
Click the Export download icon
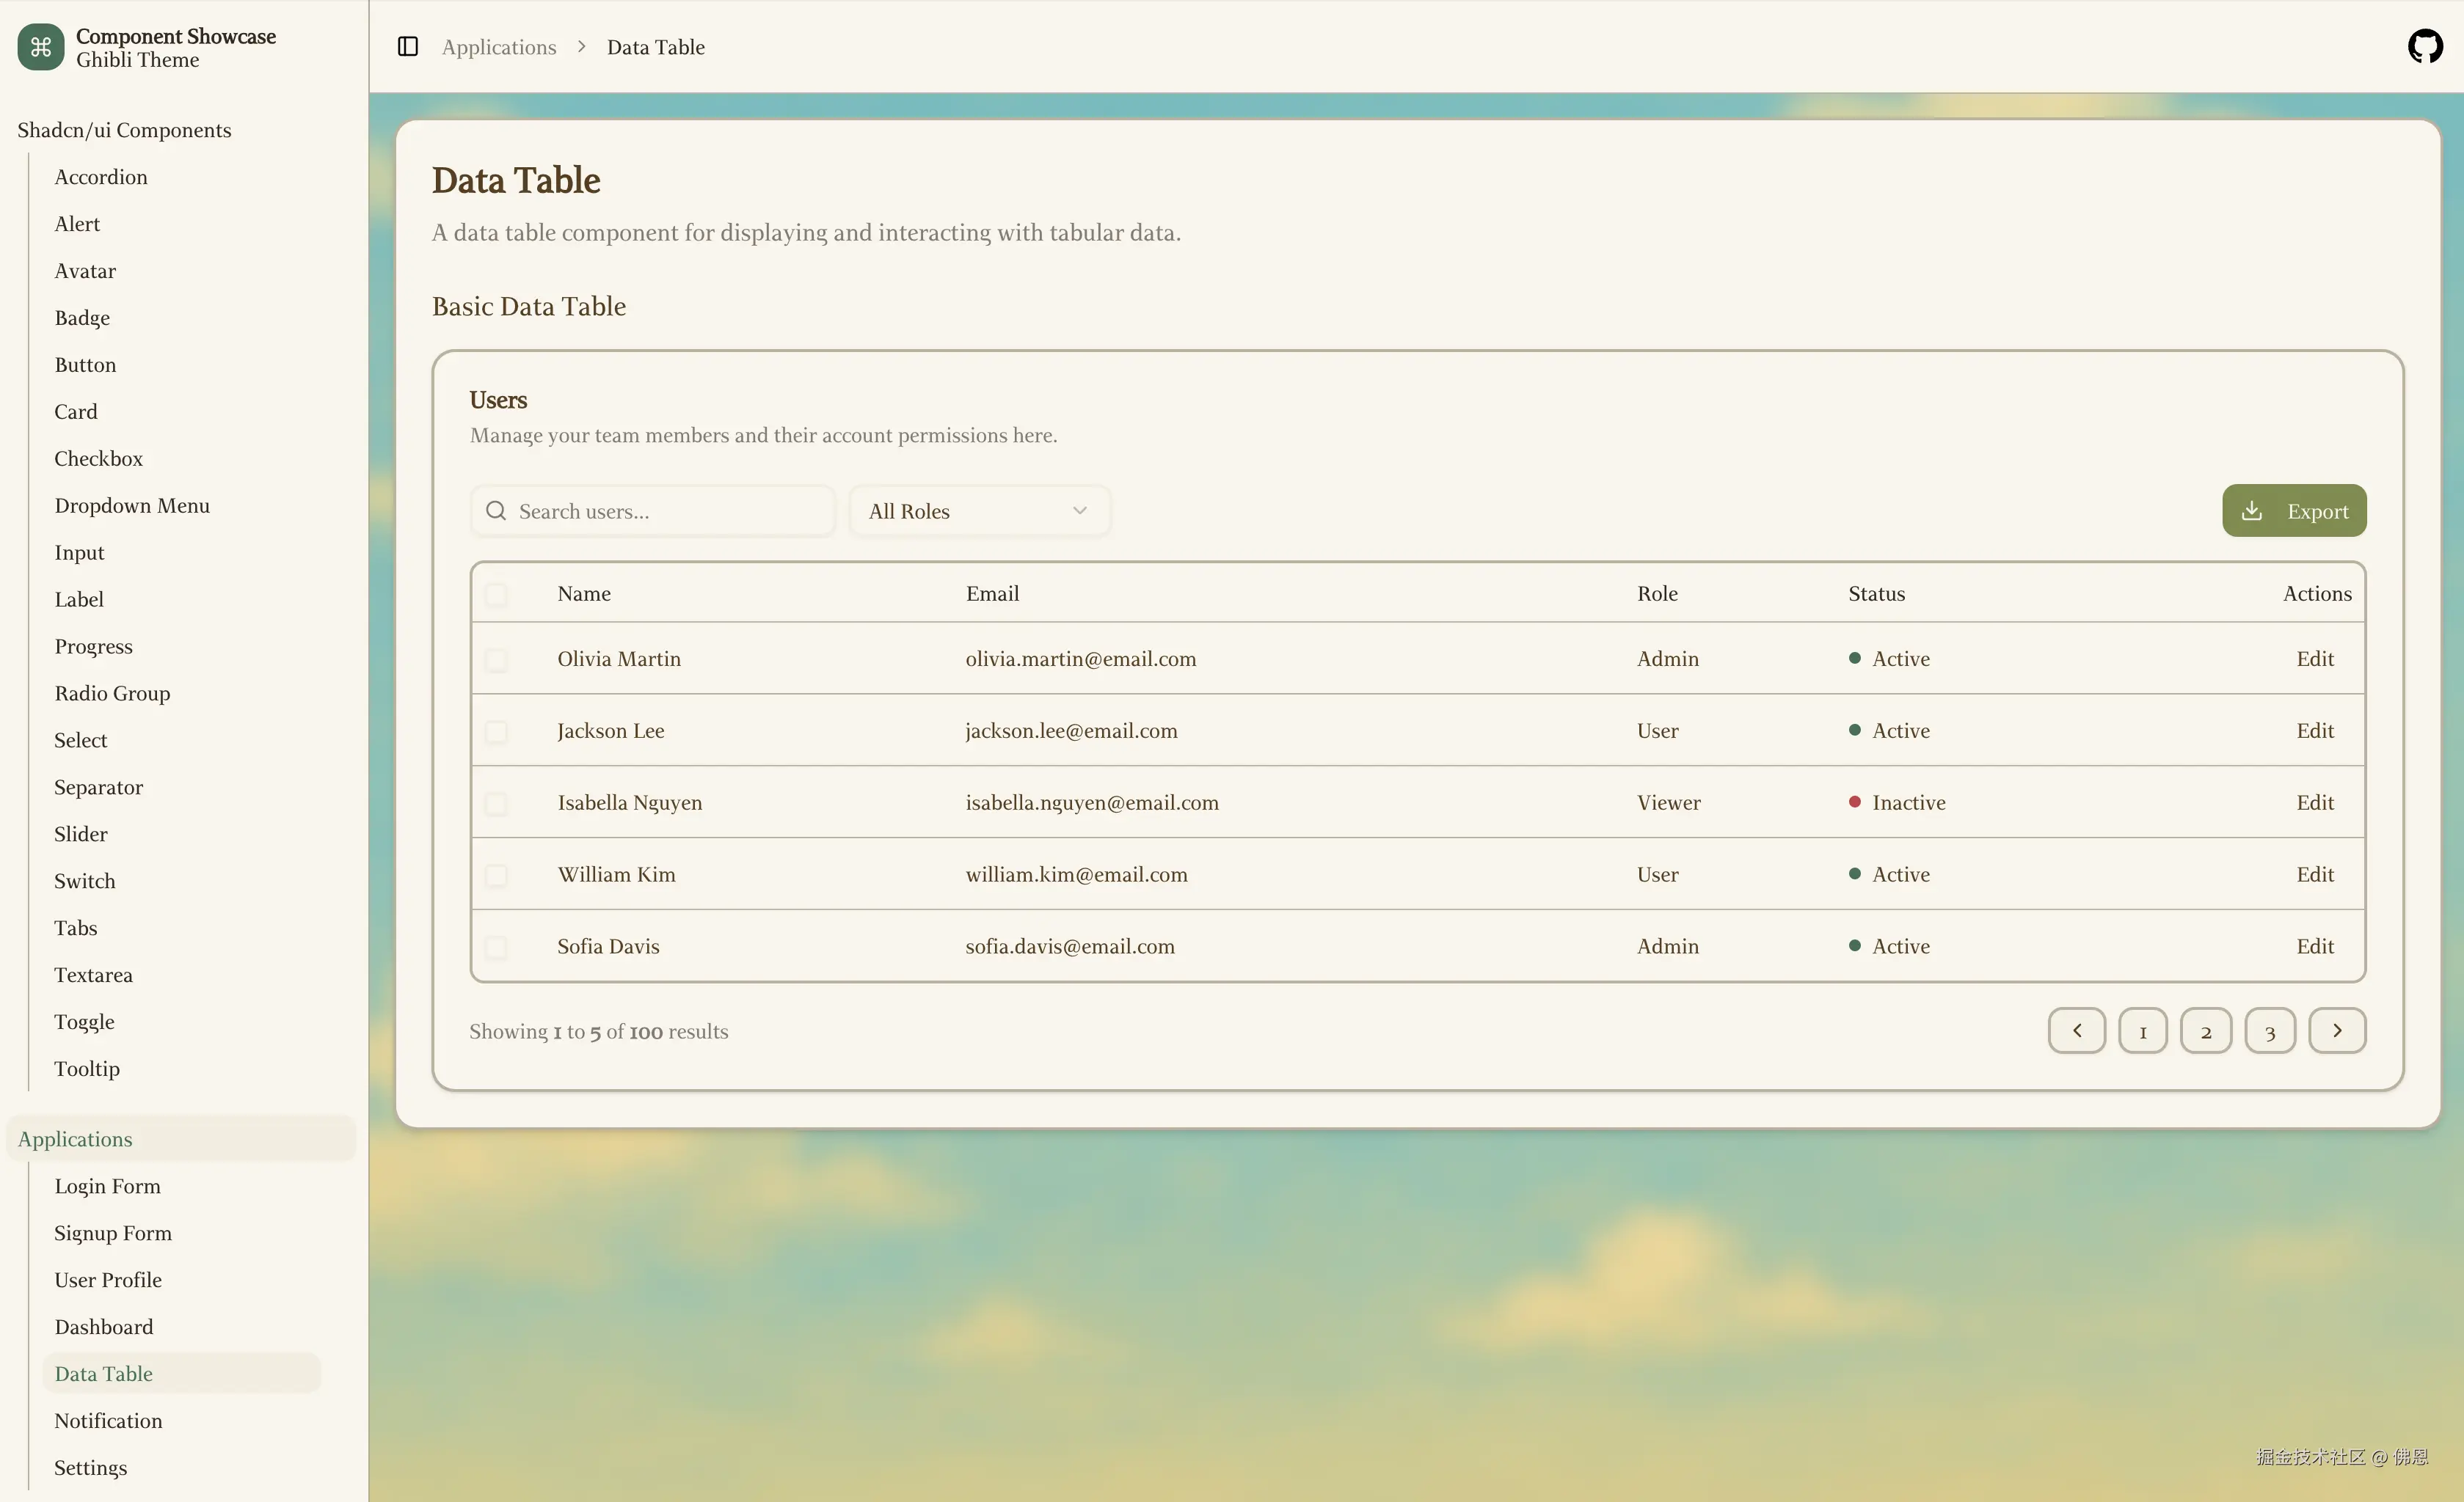click(2252, 510)
